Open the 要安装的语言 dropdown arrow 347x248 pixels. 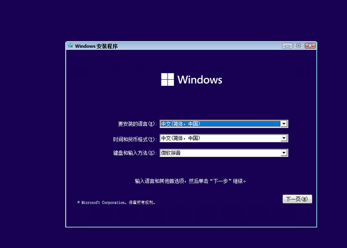[x=284, y=124]
